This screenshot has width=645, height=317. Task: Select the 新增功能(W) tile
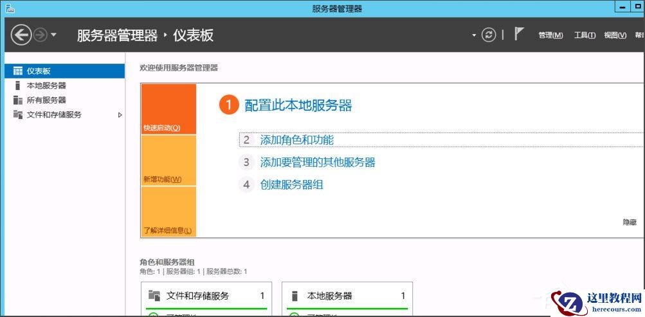168,160
